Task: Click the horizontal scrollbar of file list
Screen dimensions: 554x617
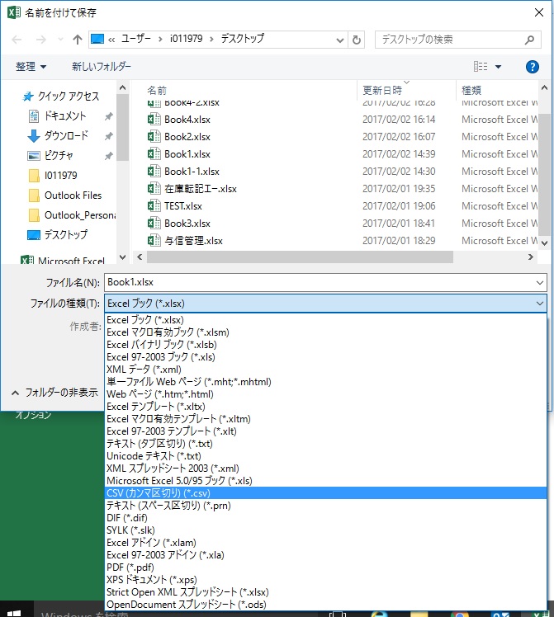Action: 300,257
